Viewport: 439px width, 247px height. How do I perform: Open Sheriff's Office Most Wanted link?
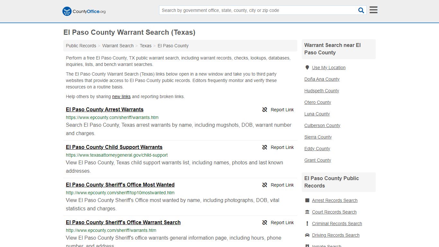pyautogui.click(x=120, y=185)
